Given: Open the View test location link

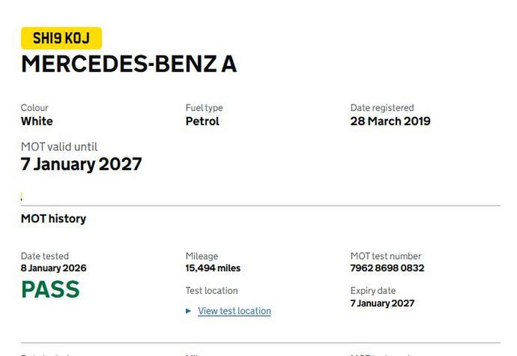Looking at the screenshot, I should click(x=234, y=311).
